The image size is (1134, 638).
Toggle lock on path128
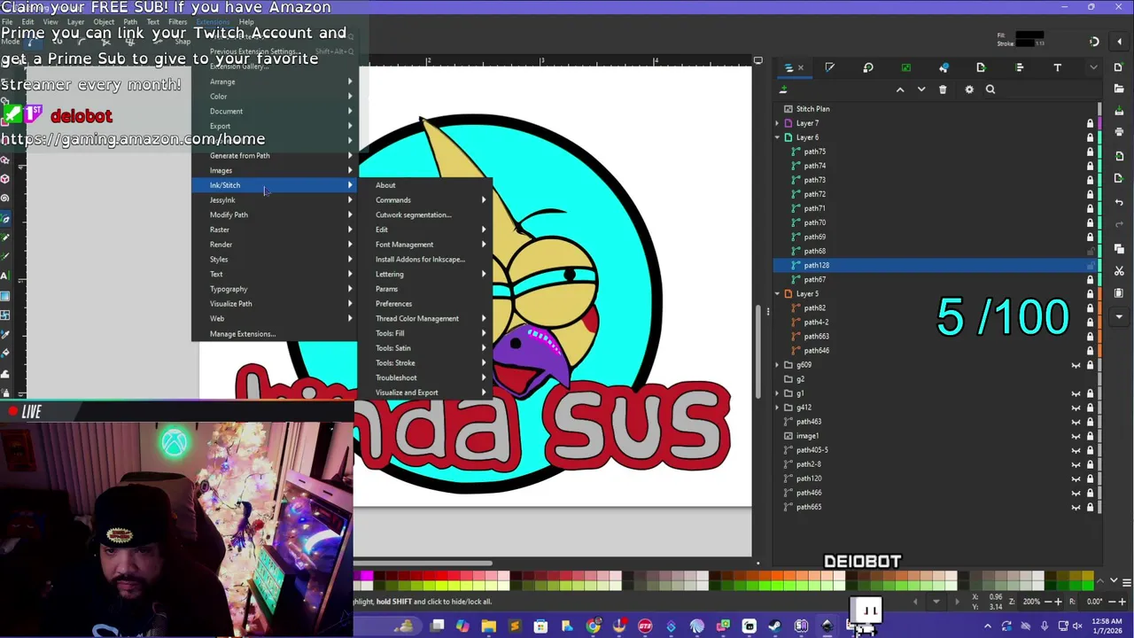click(x=1091, y=265)
